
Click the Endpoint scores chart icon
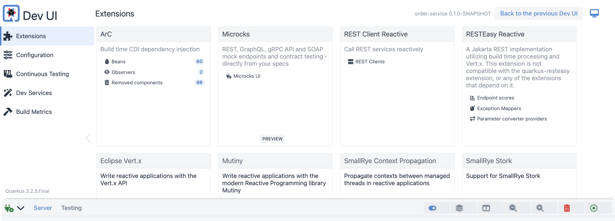tap(472, 98)
